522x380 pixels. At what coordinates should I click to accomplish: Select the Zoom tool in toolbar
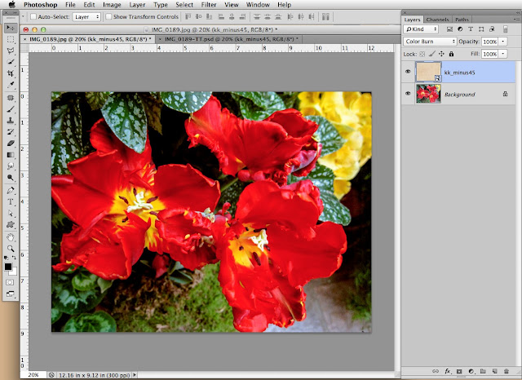click(11, 249)
